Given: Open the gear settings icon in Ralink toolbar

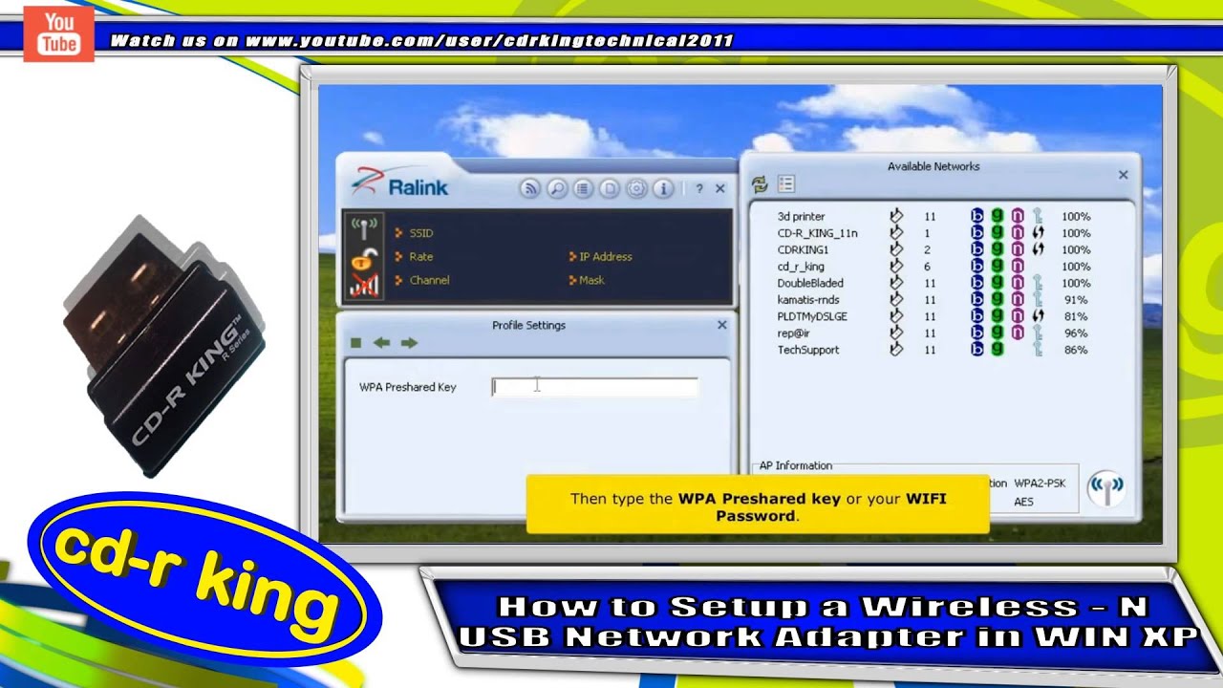Looking at the screenshot, I should pyautogui.click(x=636, y=189).
